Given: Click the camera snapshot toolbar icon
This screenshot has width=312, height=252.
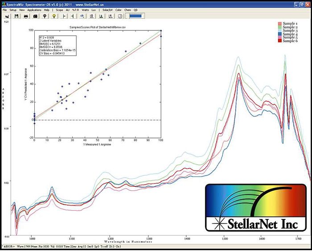Looking at the screenshot, I should (35, 16).
